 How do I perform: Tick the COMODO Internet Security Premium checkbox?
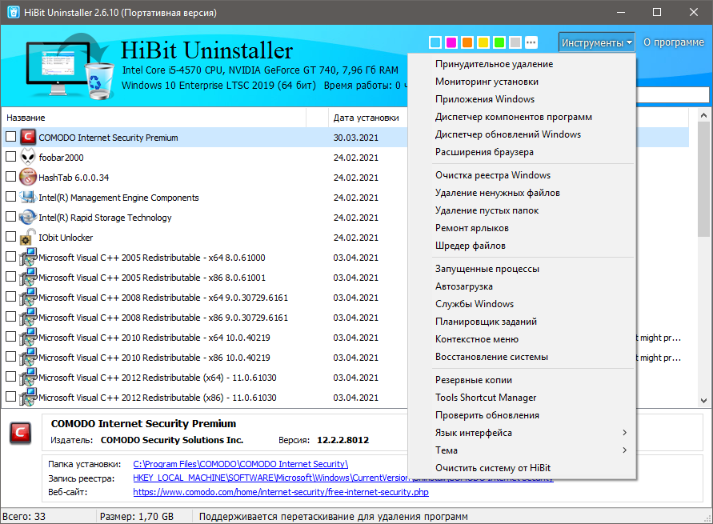pos(10,138)
